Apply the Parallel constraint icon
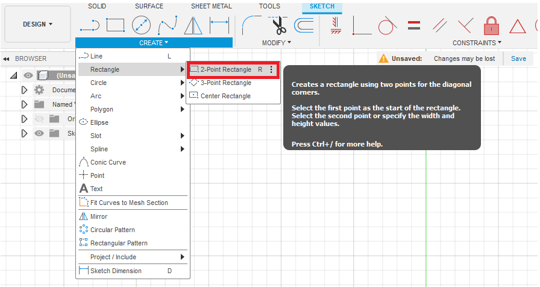 tap(440, 25)
